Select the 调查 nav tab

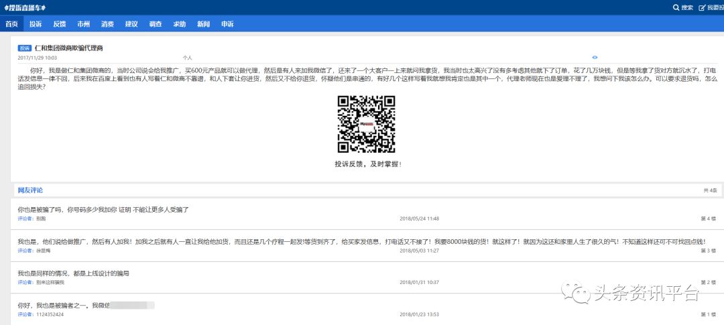(x=155, y=24)
